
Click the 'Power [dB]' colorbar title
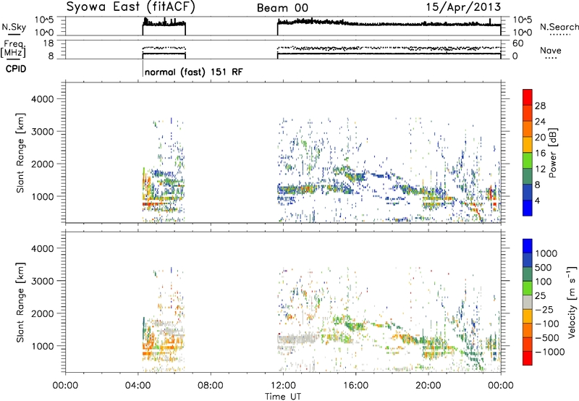coord(553,153)
